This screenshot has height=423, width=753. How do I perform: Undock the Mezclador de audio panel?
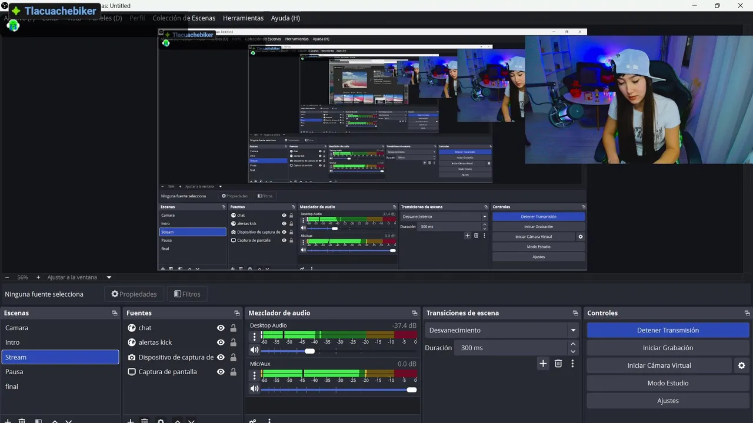point(415,313)
